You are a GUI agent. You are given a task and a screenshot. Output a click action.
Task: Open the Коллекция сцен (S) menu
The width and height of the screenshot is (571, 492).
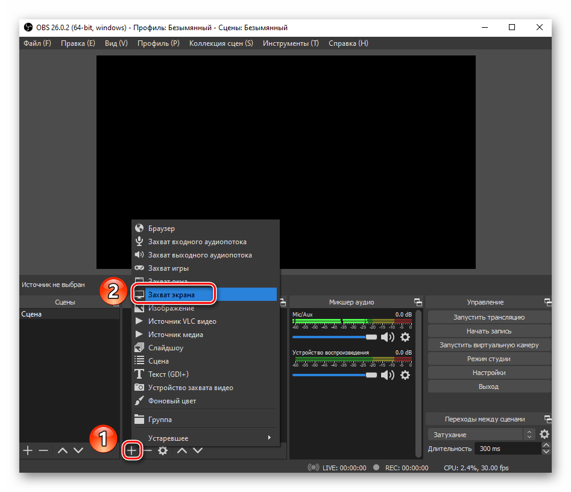pos(221,43)
